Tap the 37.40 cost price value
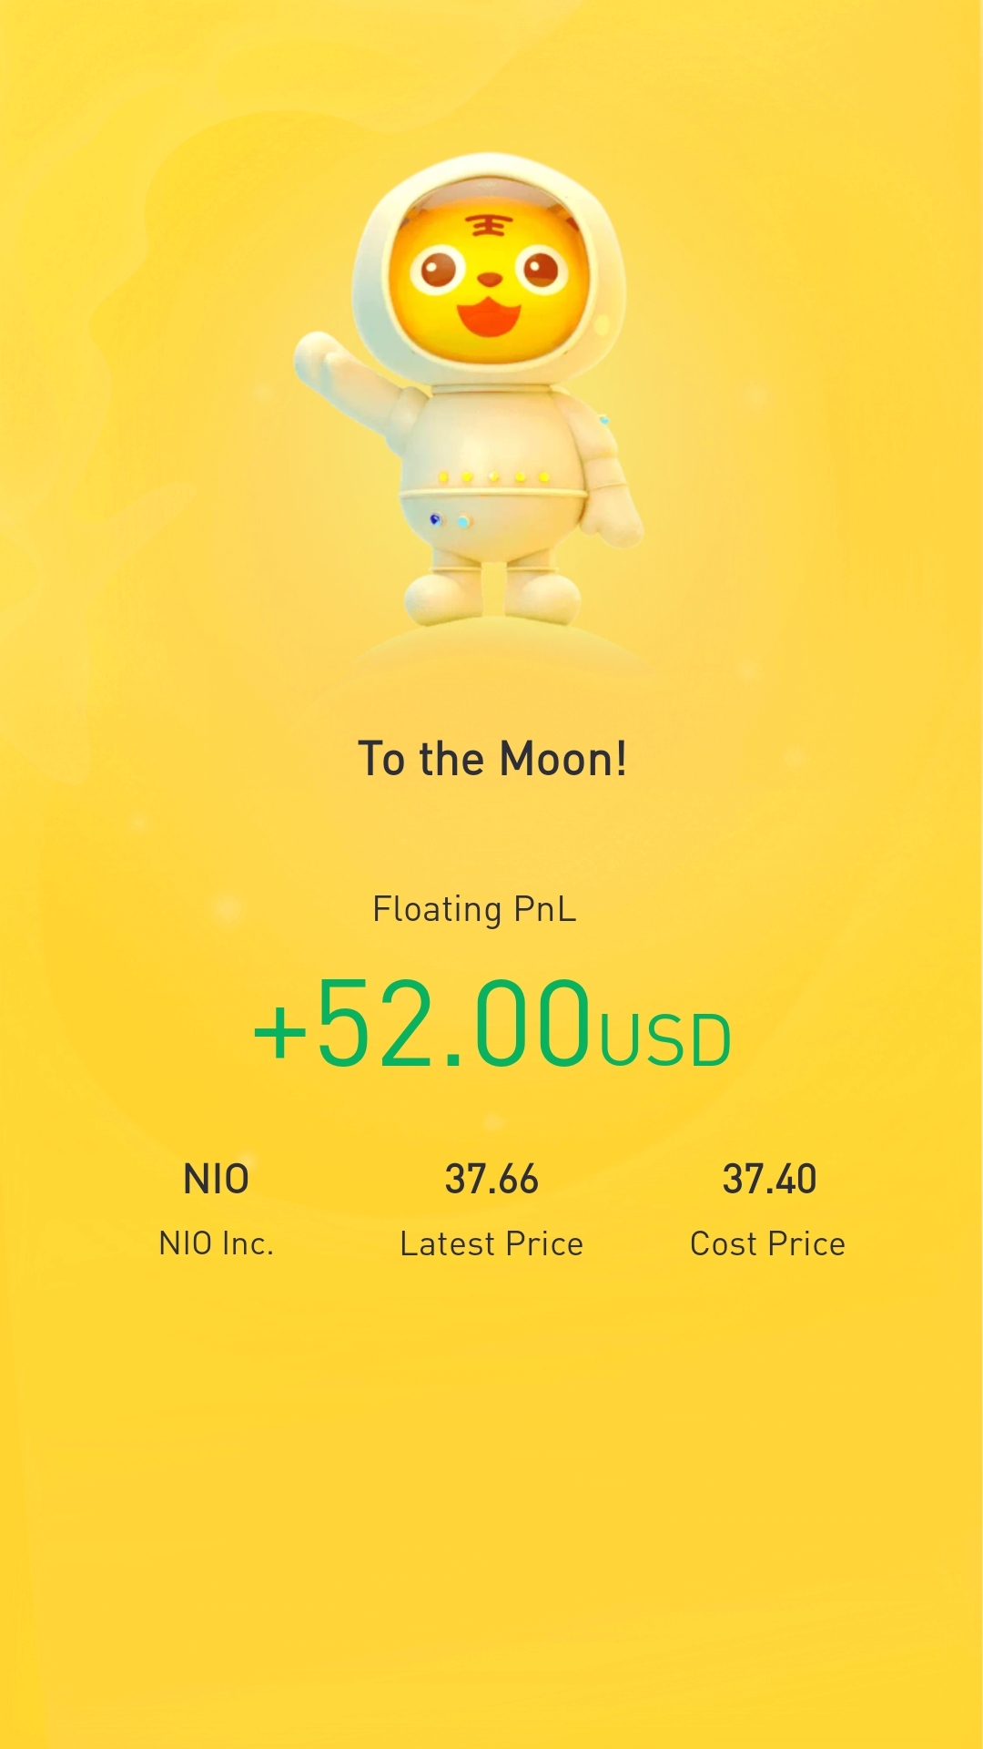The width and height of the screenshot is (983, 1749). (769, 1180)
